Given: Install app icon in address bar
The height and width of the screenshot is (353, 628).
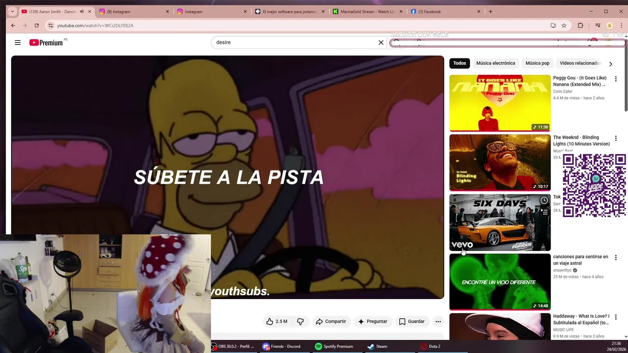Looking at the screenshot, I should point(553,25).
